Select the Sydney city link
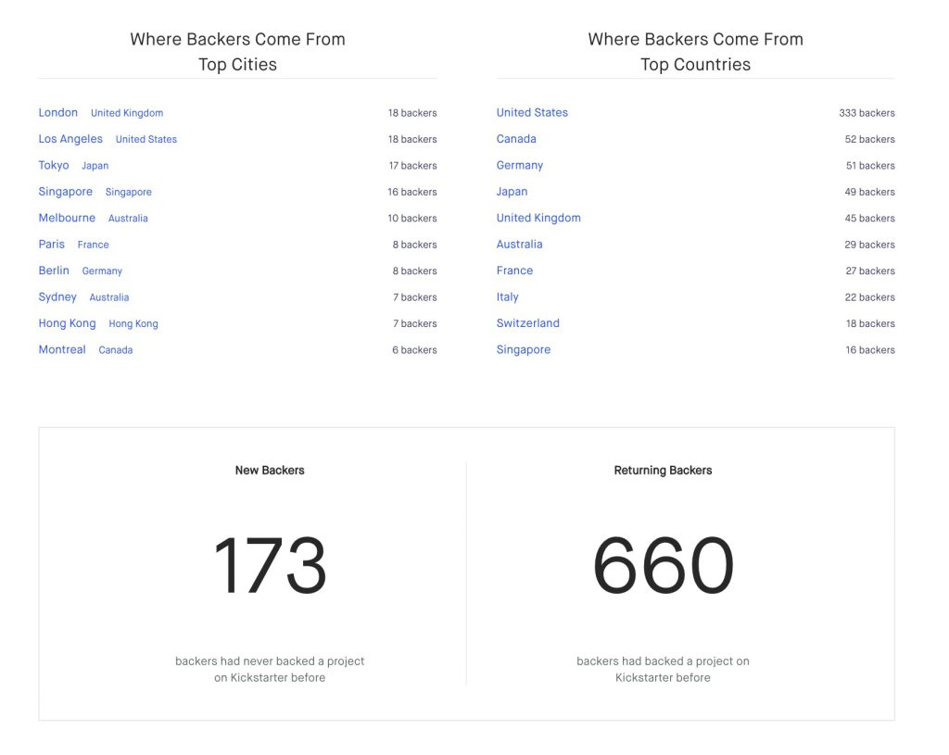This screenshot has width=949, height=755. click(x=57, y=297)
